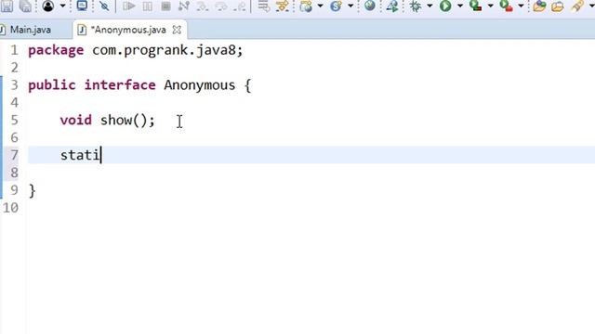
Task: Click the Step Into icon
Action: pyautogui.click(x=203, y=6)
